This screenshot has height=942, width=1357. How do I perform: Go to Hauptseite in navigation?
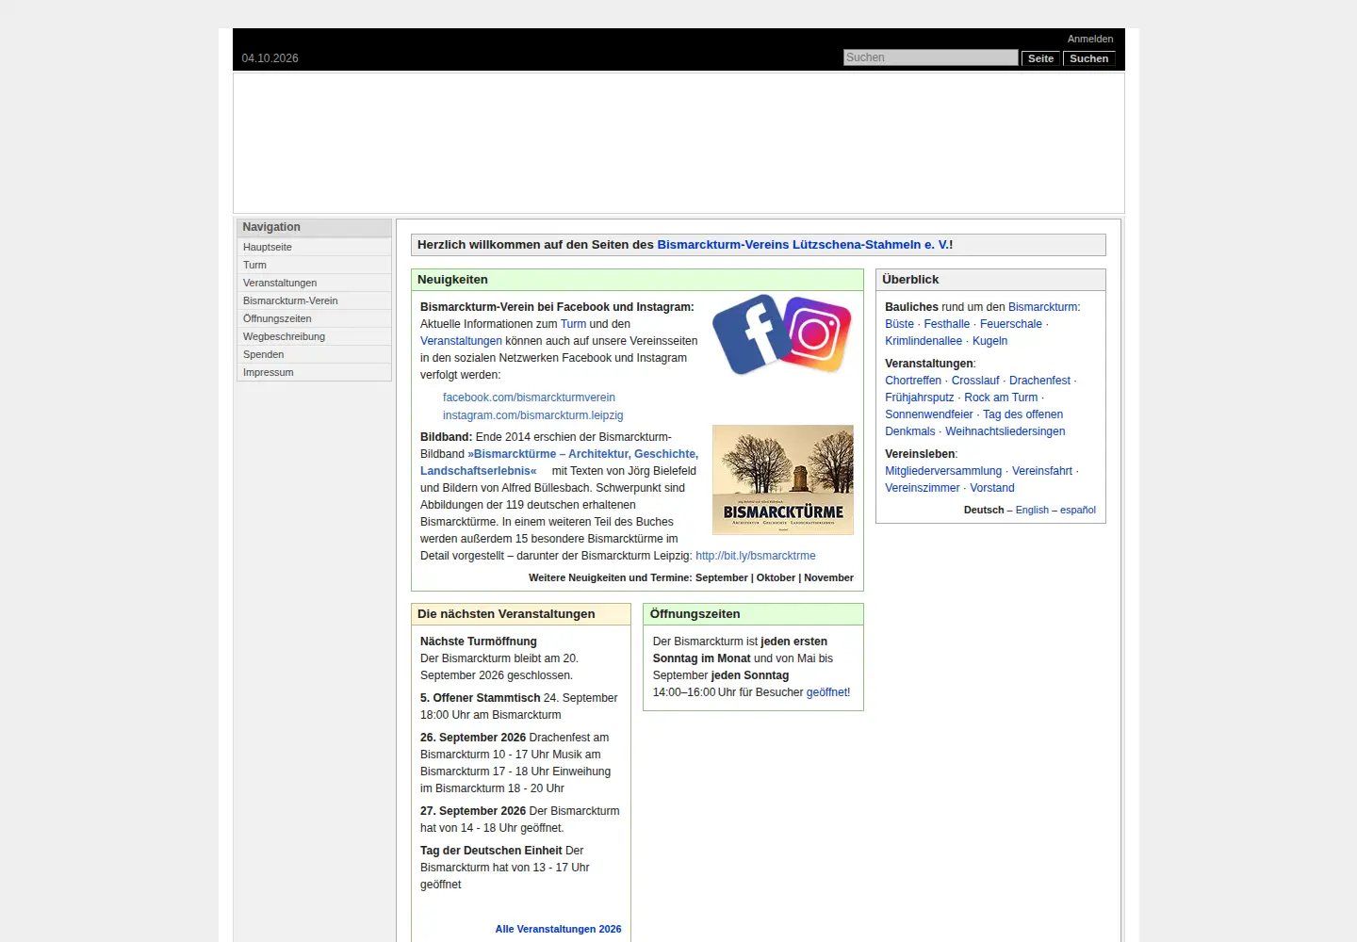314,247
